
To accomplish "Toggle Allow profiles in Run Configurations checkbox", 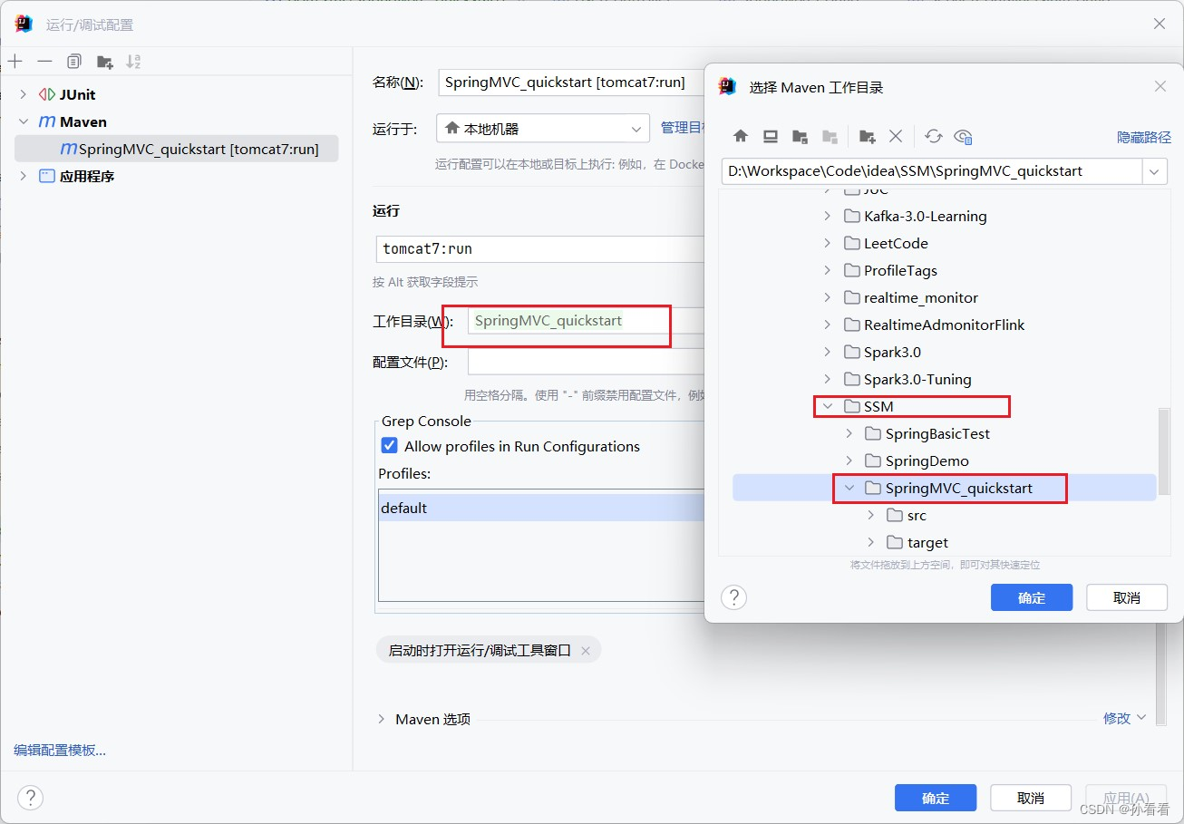I will 390,446.
